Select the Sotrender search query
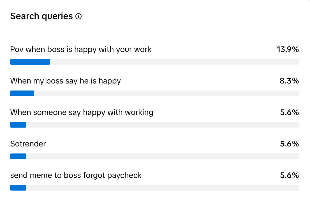Viewport: 310px width, 199px height. click(x=28, y=144)
